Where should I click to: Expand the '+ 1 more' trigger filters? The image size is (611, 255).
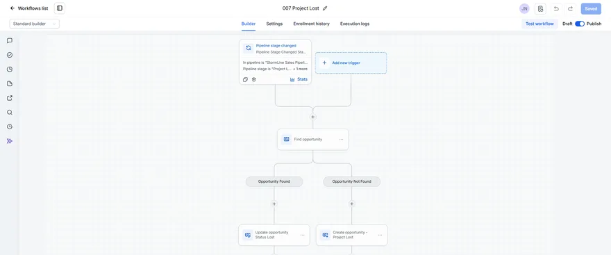coord(300,69)
